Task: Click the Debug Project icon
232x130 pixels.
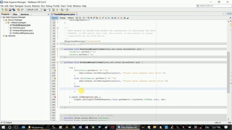Action: pyautogui.click(x=62, y=10)
